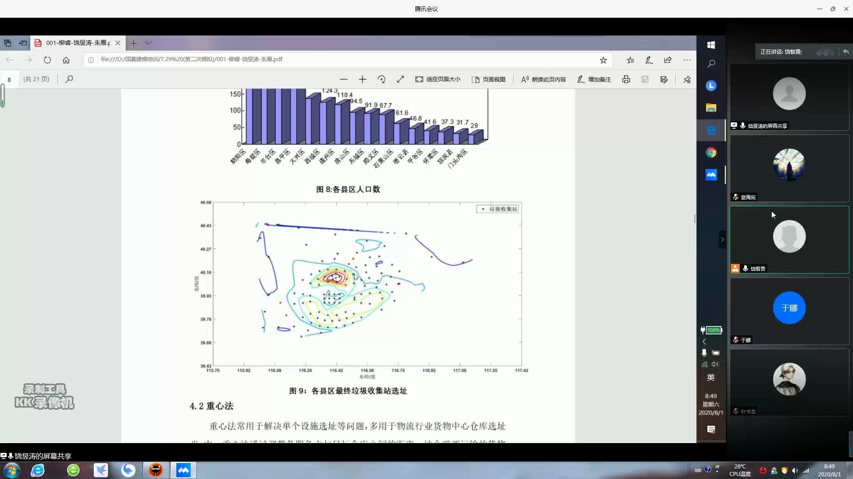The width and height of the screenshot is (853, 479).
Task: Print the PDF document
Action: tap(626, 79)
